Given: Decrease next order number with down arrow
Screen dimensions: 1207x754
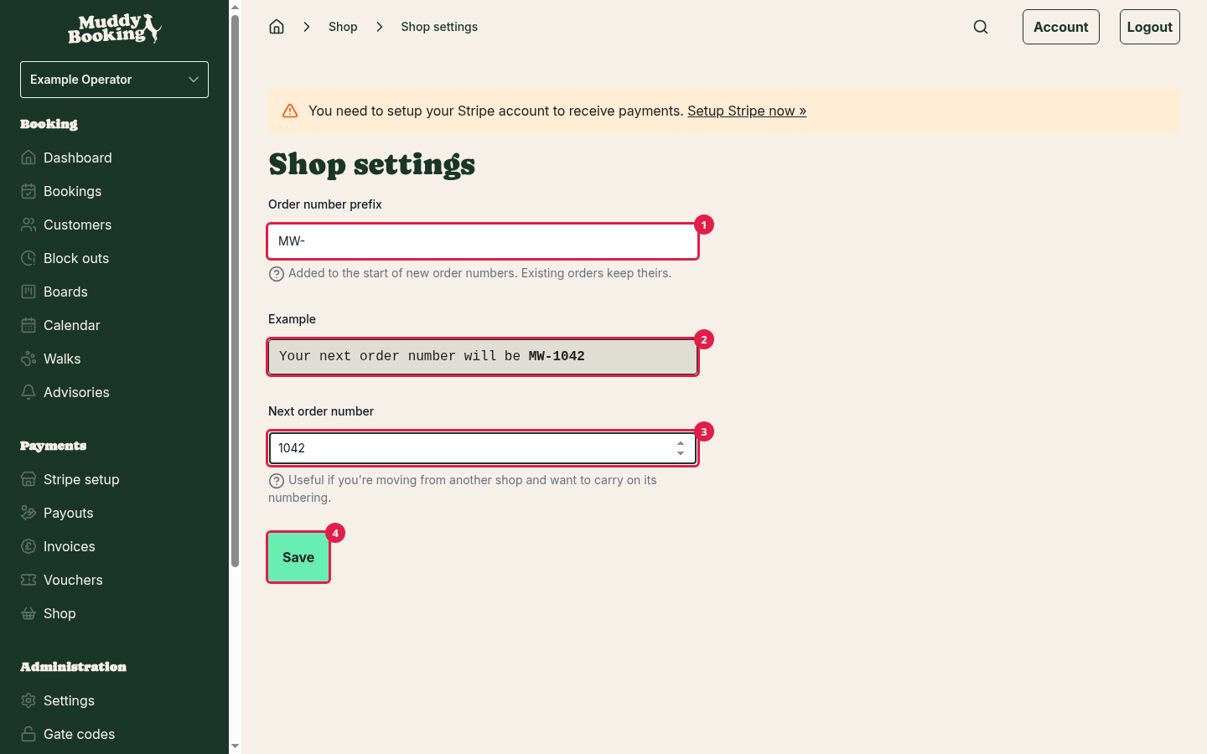Looking at the screenshot, I should [681, 453].
